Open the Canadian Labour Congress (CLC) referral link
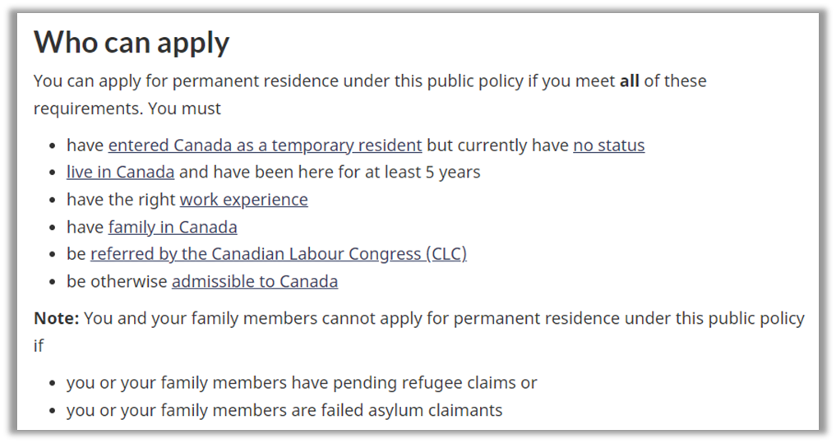 278,254
